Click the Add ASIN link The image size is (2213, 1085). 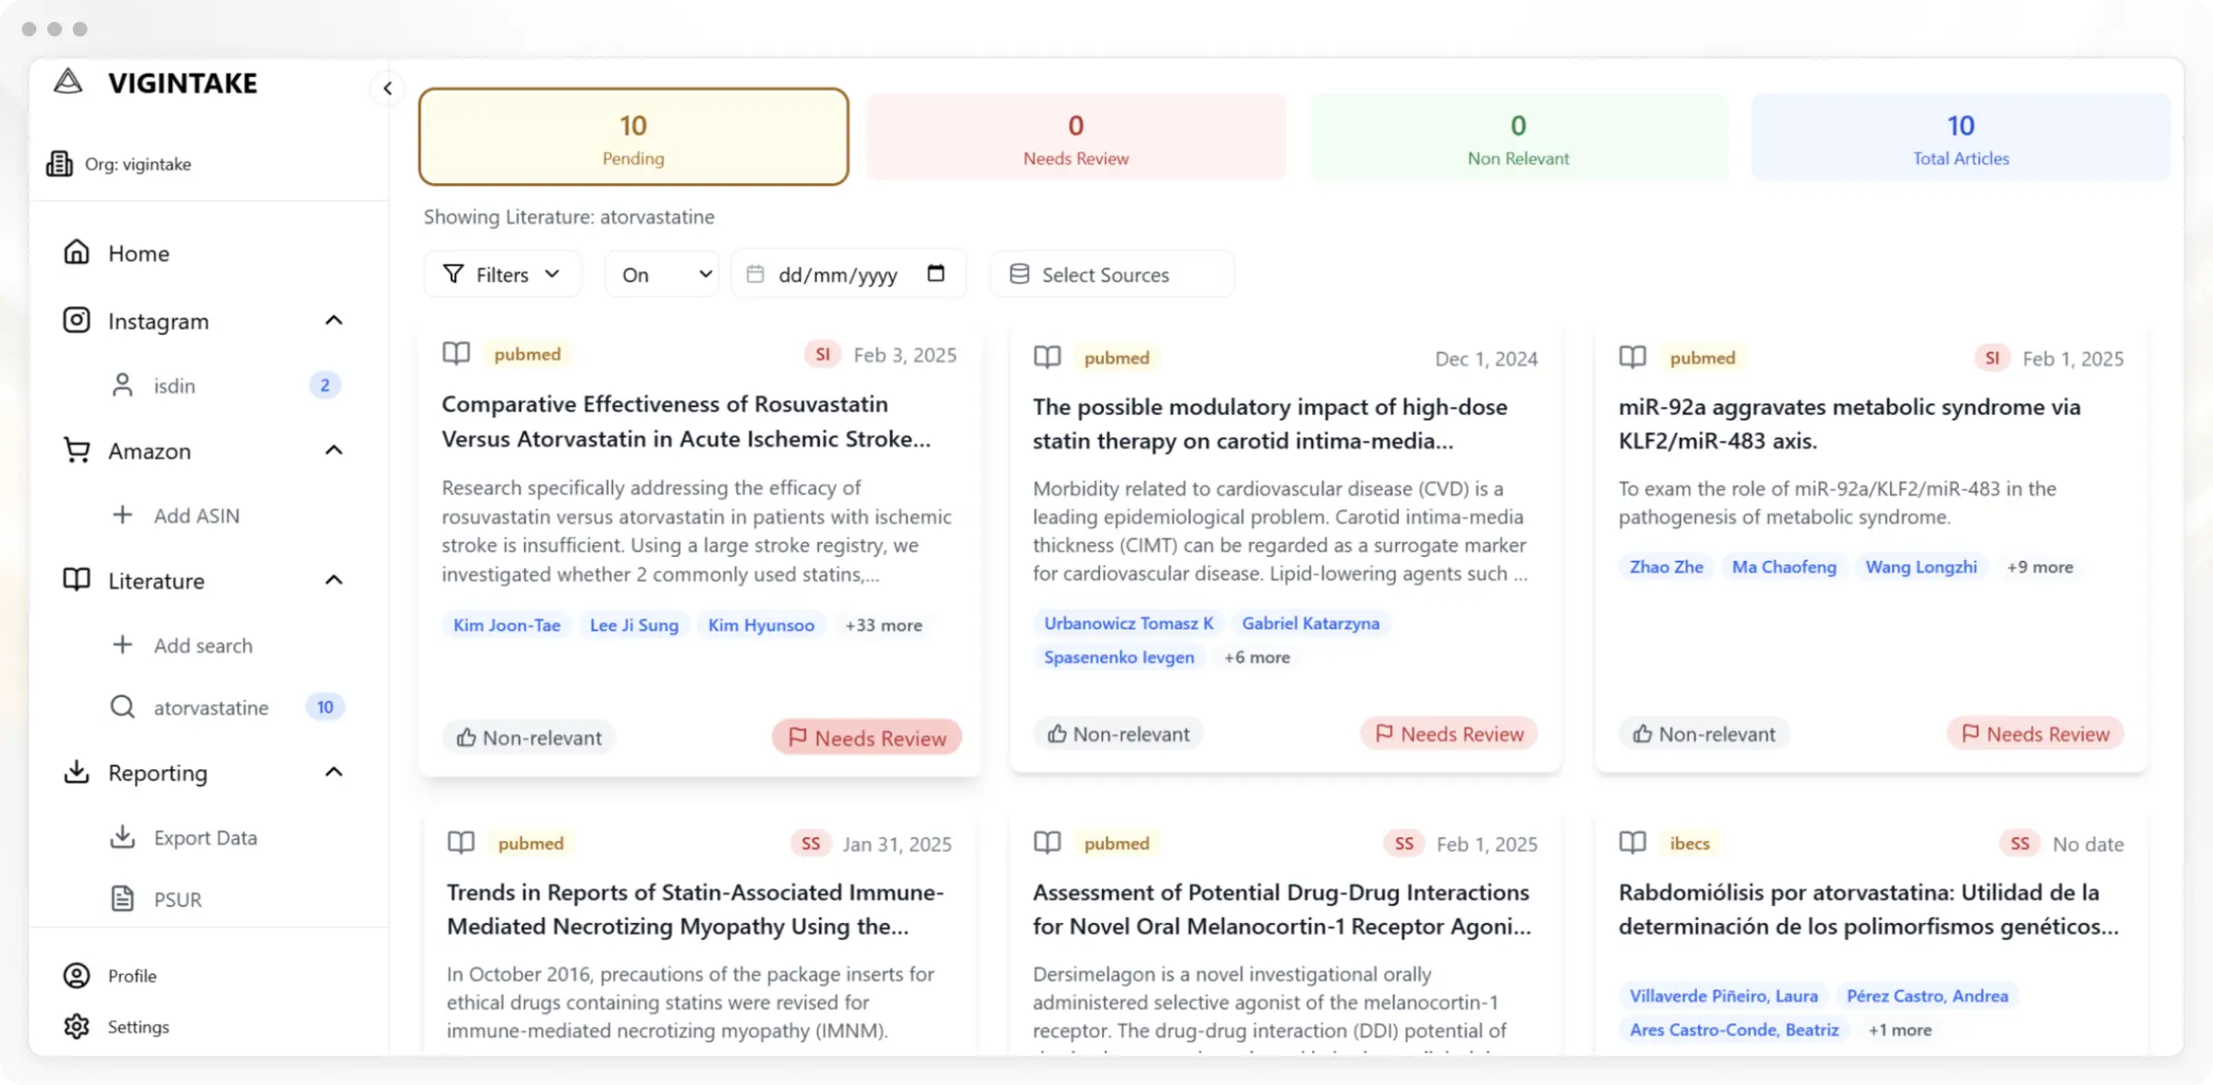click(197, 514)
